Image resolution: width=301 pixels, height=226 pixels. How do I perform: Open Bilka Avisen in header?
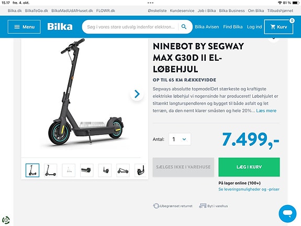pos(207,27)
